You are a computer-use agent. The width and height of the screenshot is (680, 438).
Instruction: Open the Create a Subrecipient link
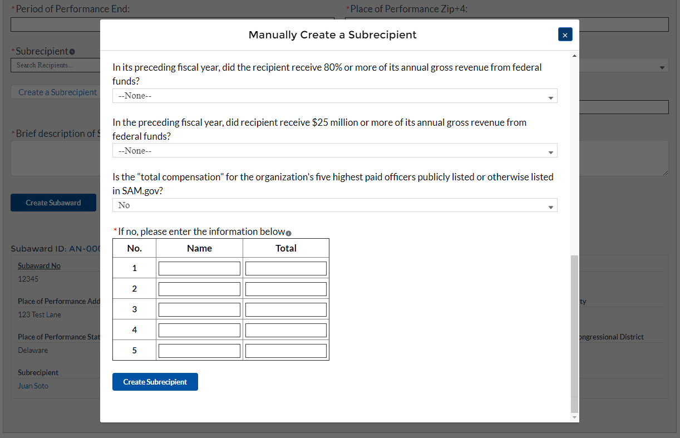coord(57,92)
